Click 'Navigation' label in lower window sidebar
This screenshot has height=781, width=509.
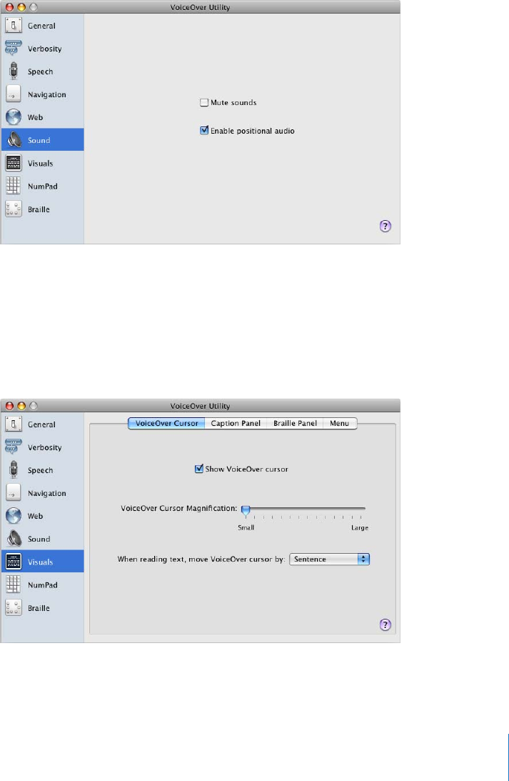47,493
